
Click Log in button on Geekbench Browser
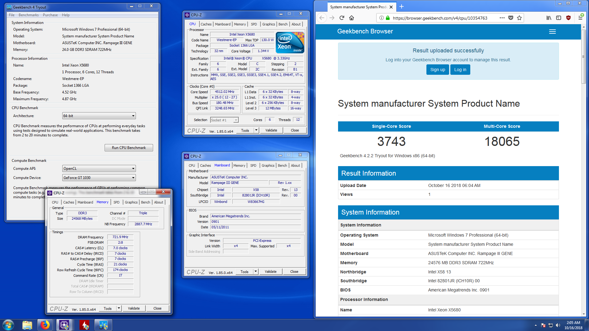pos(460,70)
